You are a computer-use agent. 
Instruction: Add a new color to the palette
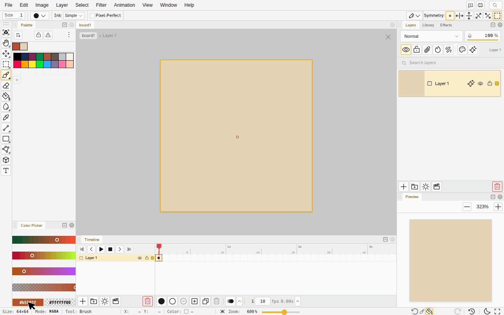[x=17, y=80]
